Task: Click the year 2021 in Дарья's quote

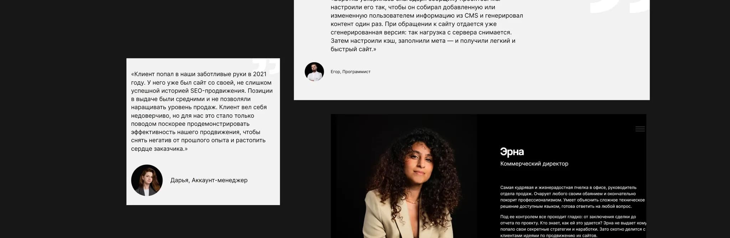Action: point(259,74)
